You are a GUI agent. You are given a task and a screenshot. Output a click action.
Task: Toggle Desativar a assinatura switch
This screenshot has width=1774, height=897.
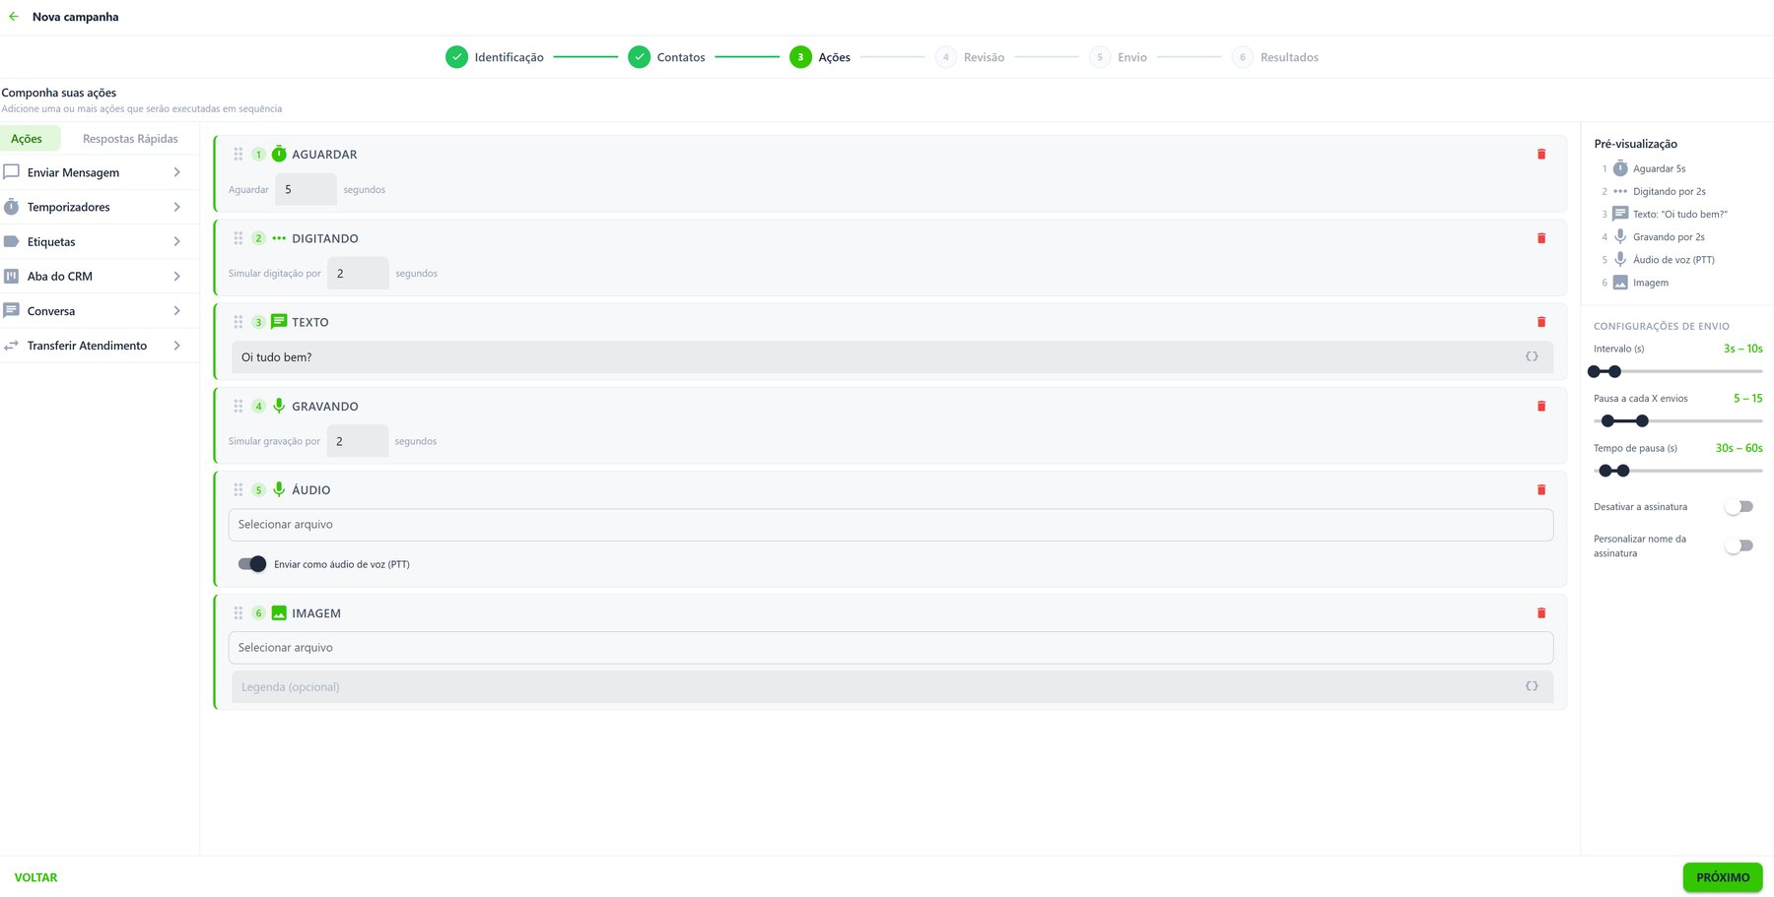[1740, 507]
